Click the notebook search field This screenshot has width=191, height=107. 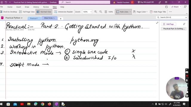click(x=170, y=17)
